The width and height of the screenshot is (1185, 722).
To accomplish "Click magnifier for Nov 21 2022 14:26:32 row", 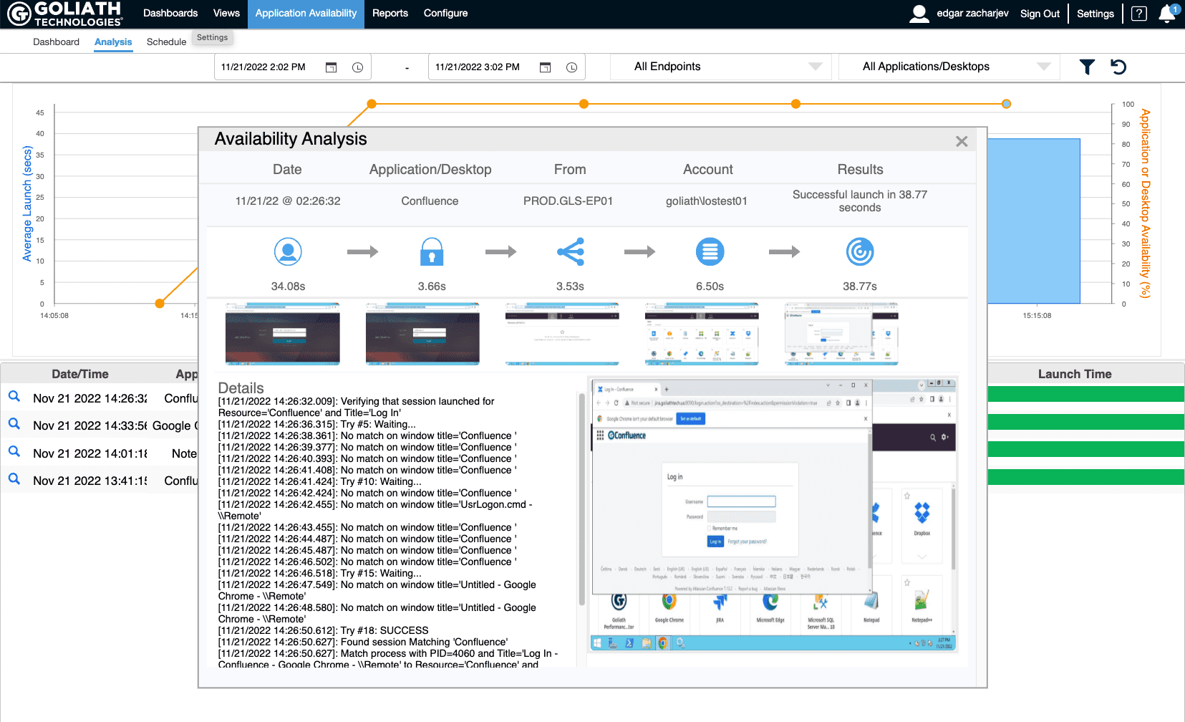I will click(x=14, y=396).
